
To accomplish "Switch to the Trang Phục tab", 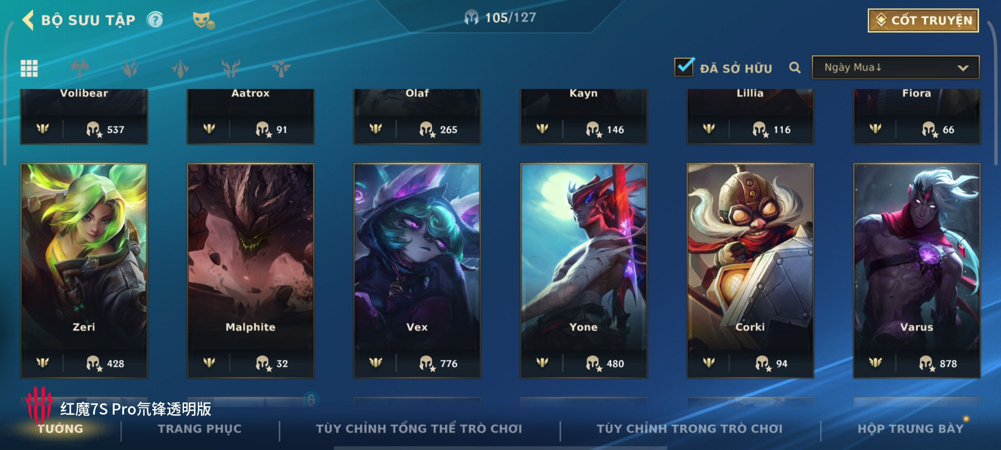I will point(200,429).
